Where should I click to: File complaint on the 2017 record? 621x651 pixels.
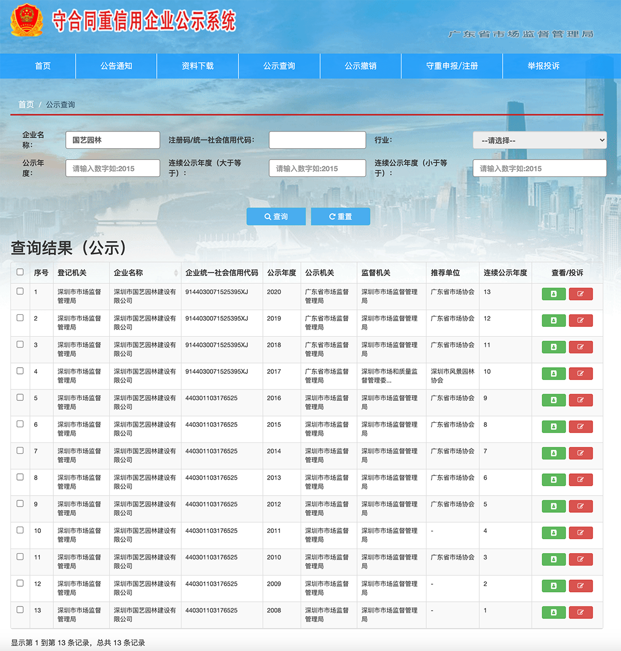581,373
